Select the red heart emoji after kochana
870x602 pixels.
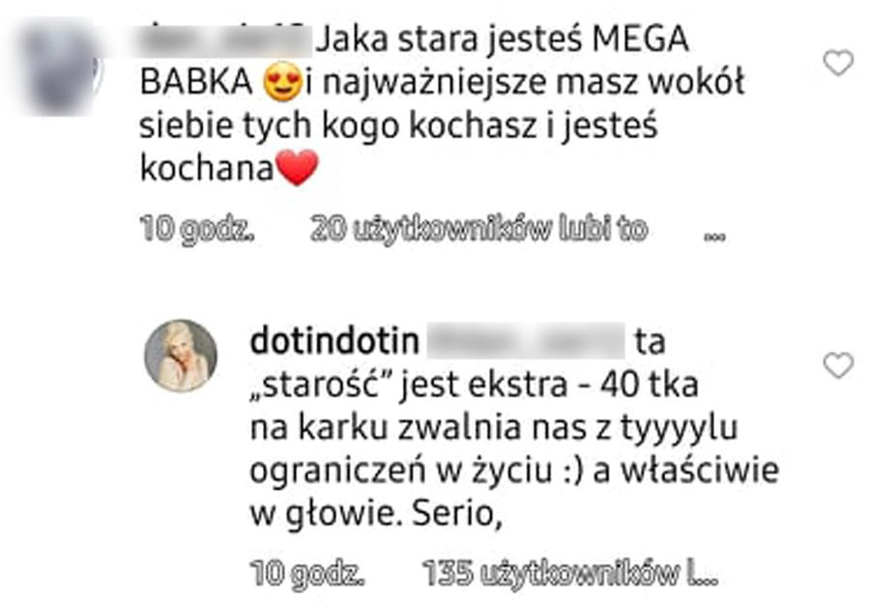tap(298, 167)
